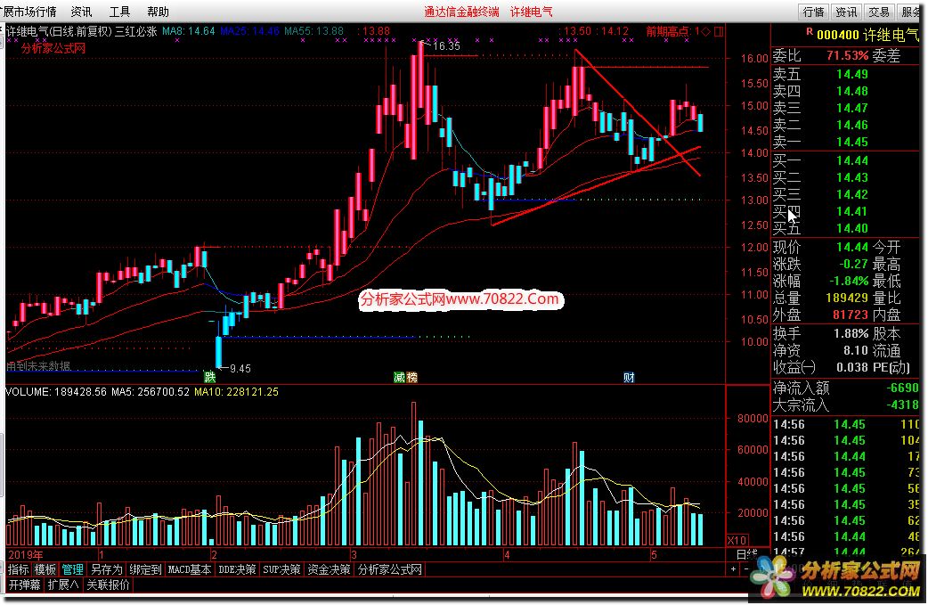Click the 净资 8.10 value
The width and height of the screenshot is (928, 605).
point(856,350)
